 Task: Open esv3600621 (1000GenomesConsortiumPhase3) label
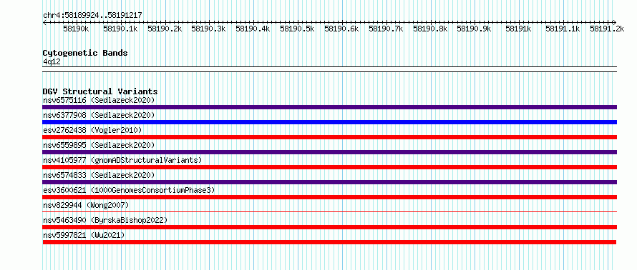(129, 190)
